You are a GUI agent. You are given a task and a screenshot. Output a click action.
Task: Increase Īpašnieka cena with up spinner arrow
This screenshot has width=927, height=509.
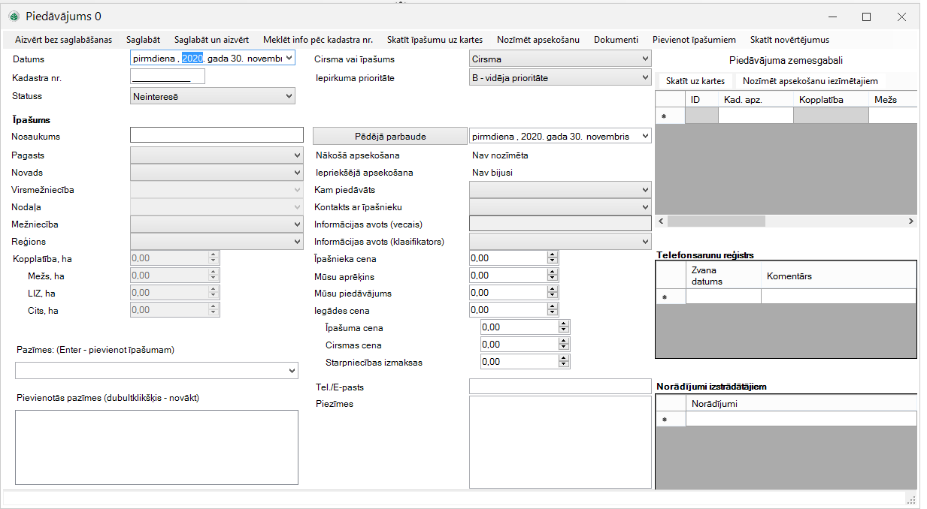pyautogui.click(x=553, y=254)
